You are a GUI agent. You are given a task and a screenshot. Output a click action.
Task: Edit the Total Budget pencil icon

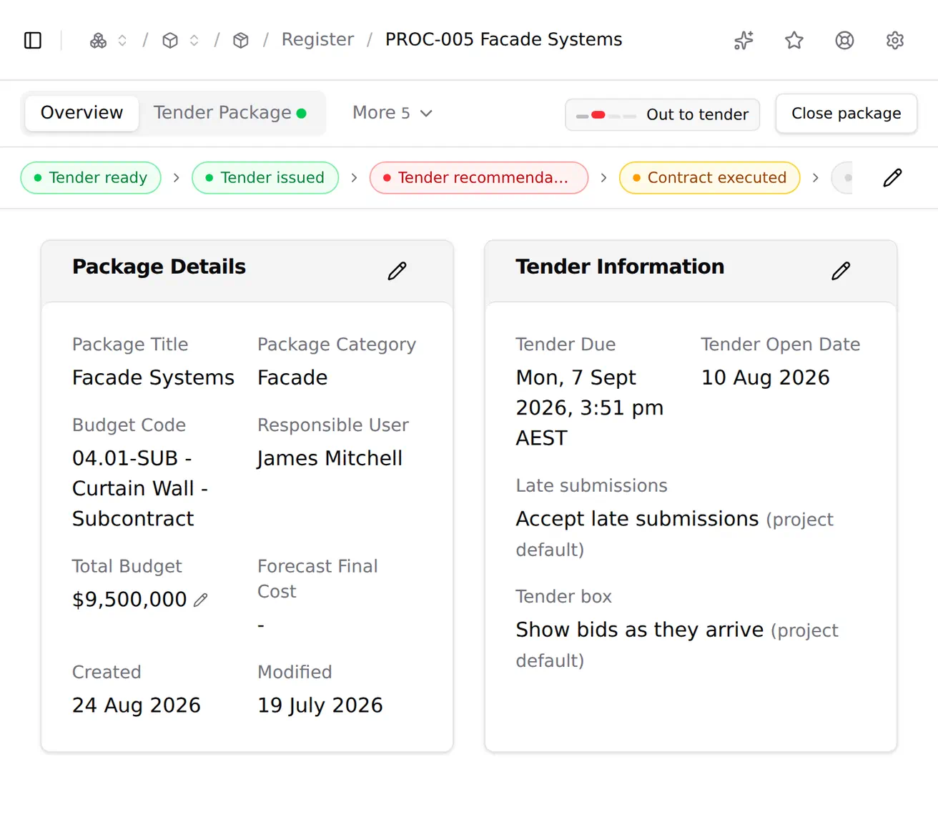pyautogui.click(x=201, y=600)
